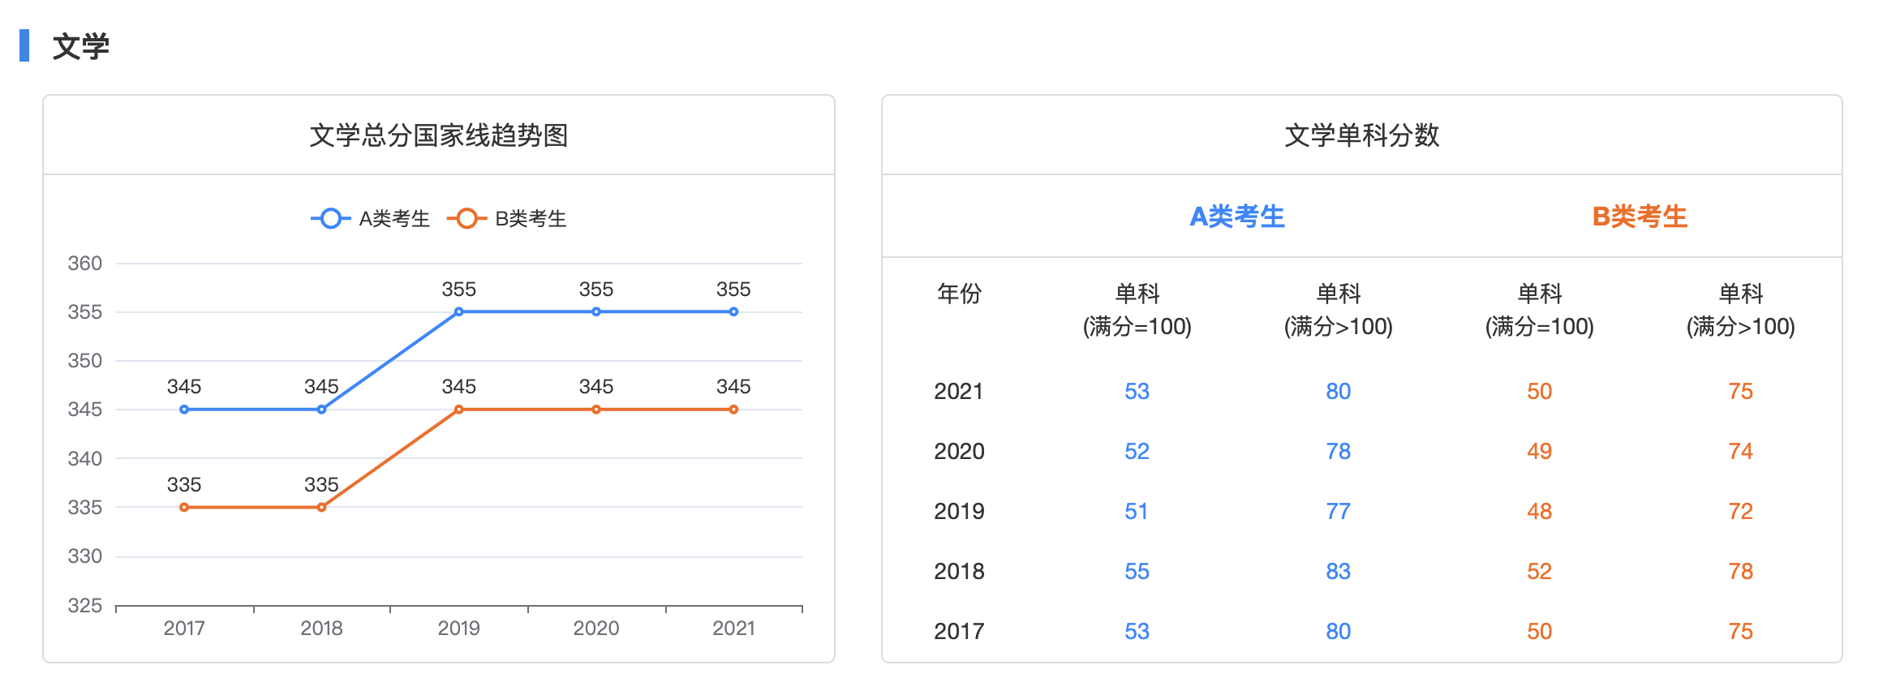1887x691 pixels.
Task: Toggle the A类考生 series in chart legend
Action: pyautogui.click(x=371, y=219)
